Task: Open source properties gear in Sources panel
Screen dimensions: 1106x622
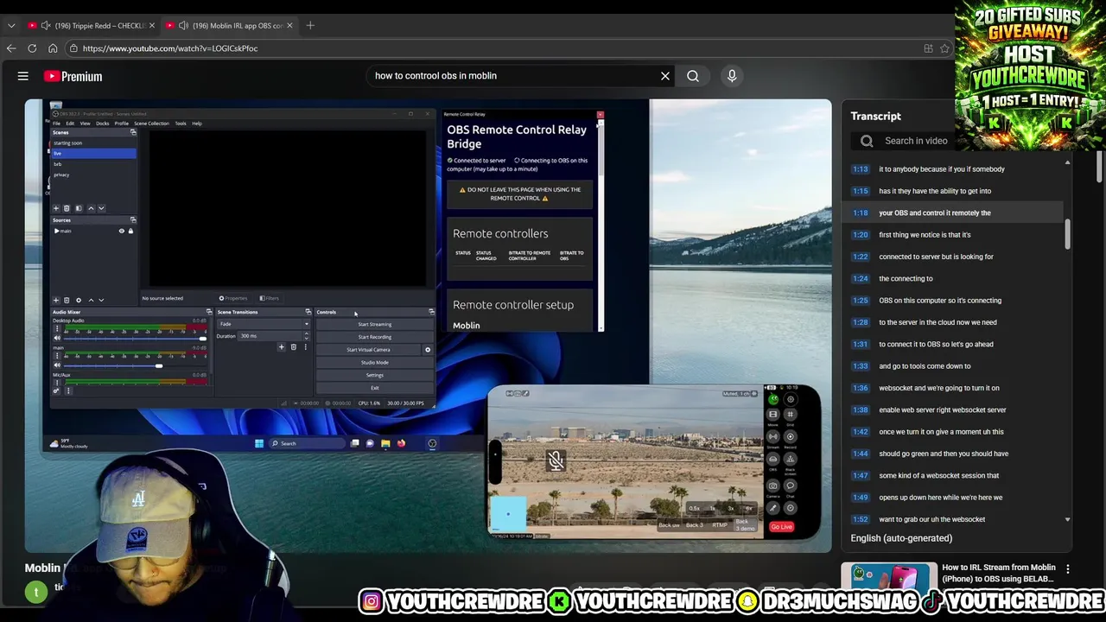Action: (x=79, y=300)
